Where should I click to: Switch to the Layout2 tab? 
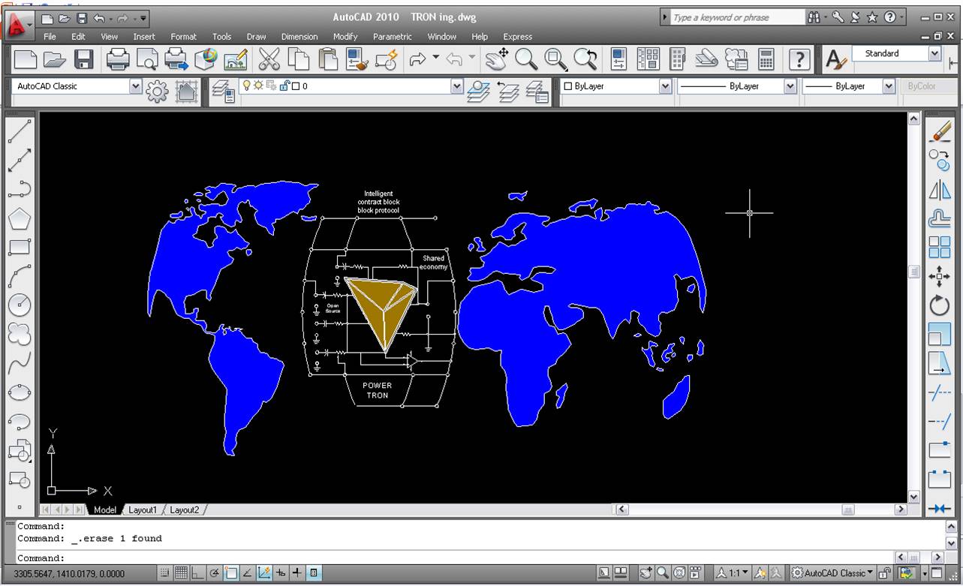(185, 510)
